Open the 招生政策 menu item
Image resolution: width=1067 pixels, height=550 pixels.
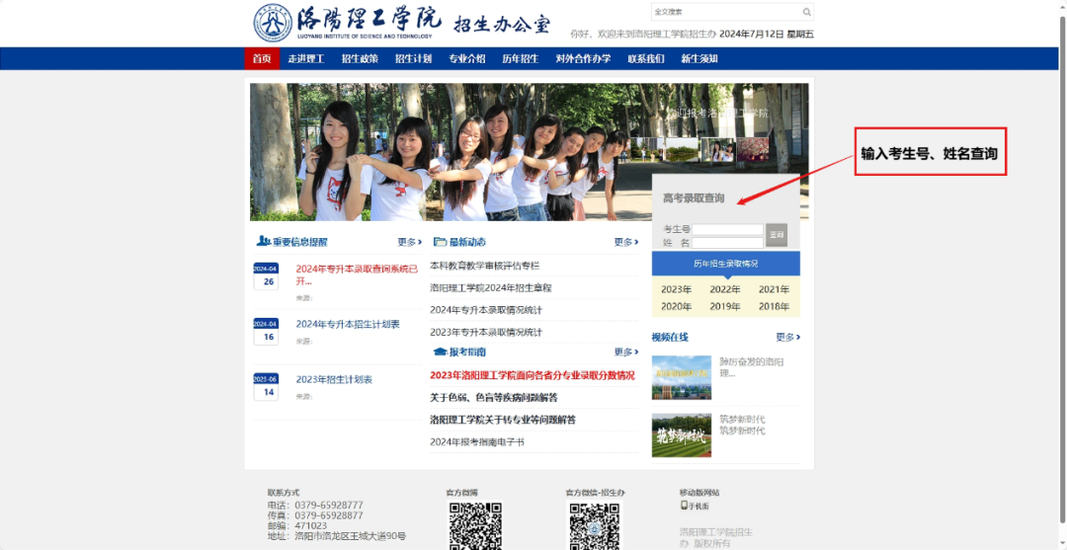pyautogui.click(x=360, y=58)
